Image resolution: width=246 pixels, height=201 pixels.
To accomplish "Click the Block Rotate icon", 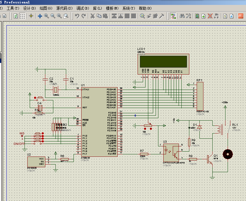I will coord(127,16).
